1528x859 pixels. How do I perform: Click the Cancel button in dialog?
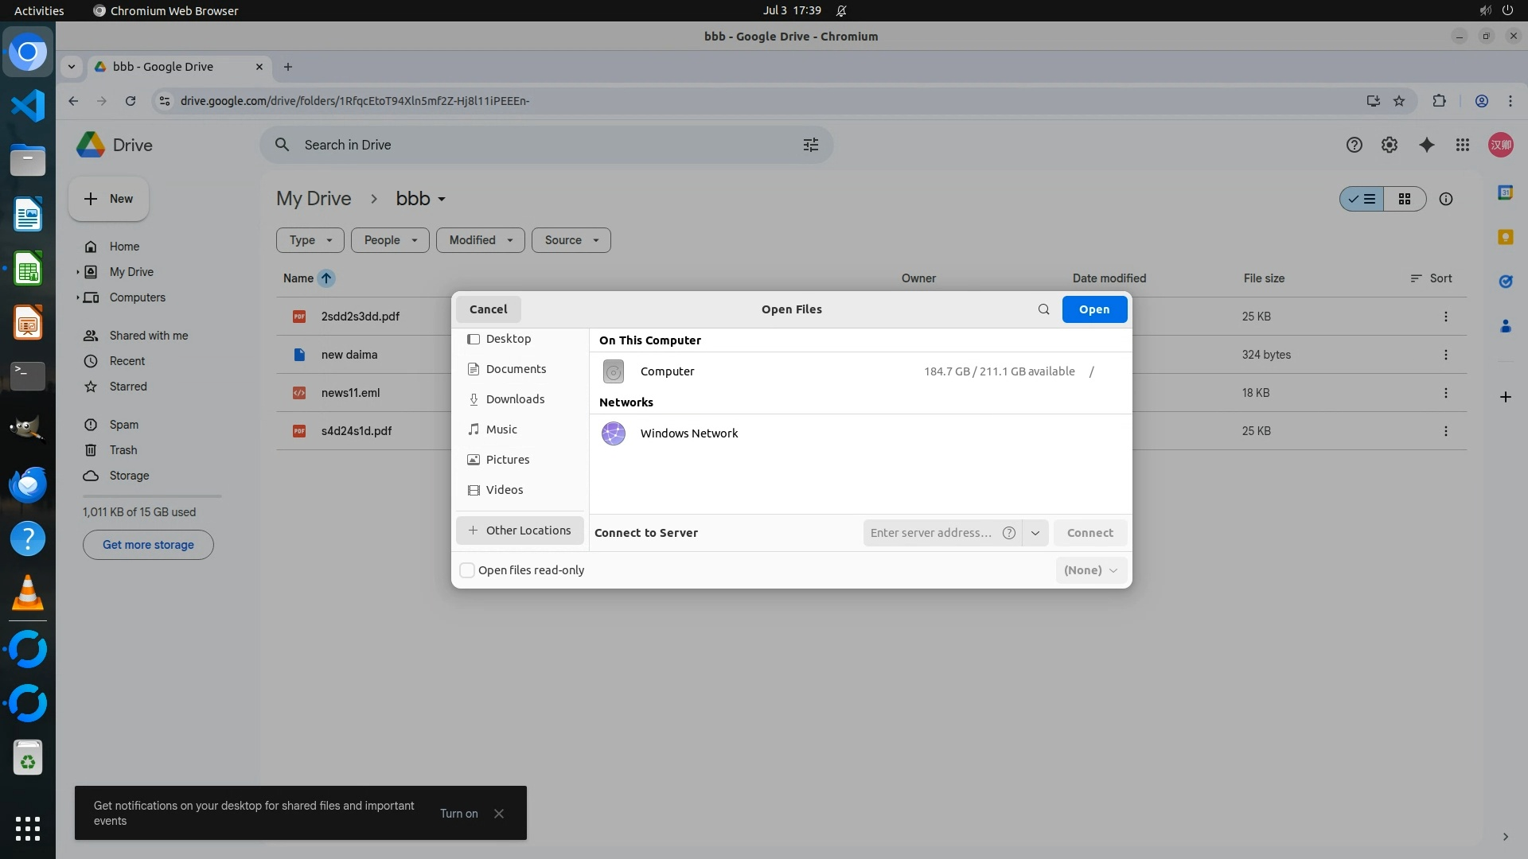488,309
